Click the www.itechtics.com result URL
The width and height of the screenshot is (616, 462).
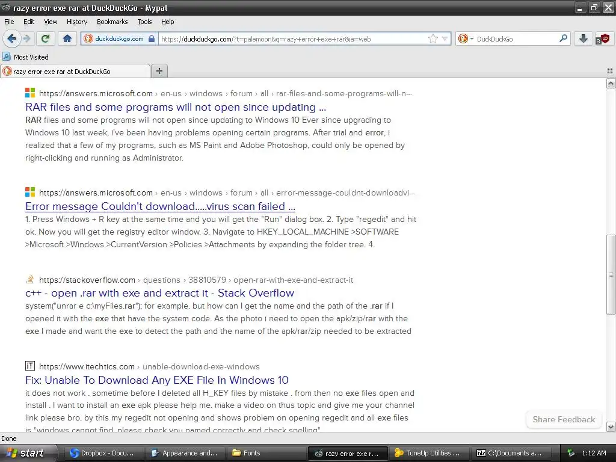tap(87, 366)
